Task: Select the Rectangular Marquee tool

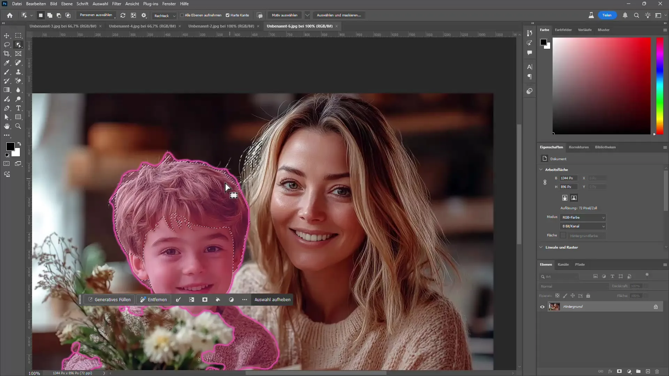Action: (18, 36)
